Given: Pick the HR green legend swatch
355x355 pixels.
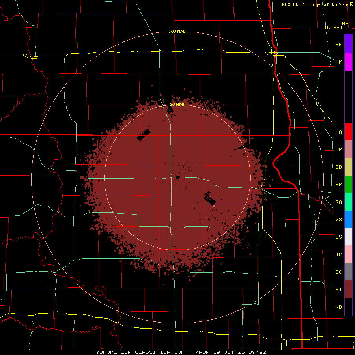Looking at the screenshot, I should [x=348, y=184].
